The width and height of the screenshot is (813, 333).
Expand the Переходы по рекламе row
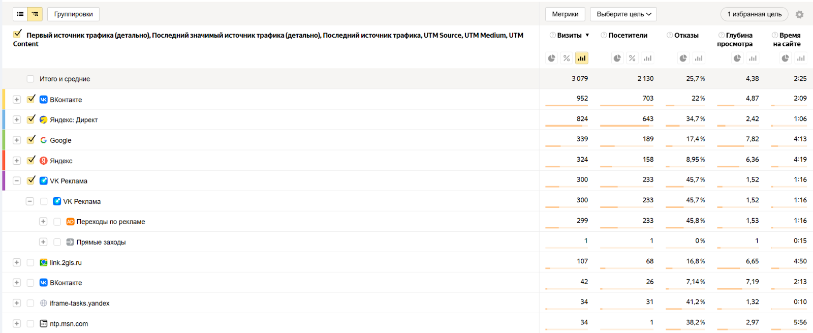pyautogui.click(x=43, y=222)
